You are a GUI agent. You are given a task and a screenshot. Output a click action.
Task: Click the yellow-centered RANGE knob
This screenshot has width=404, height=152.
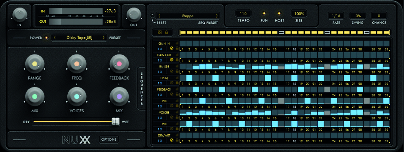click(x=35, y=64)
